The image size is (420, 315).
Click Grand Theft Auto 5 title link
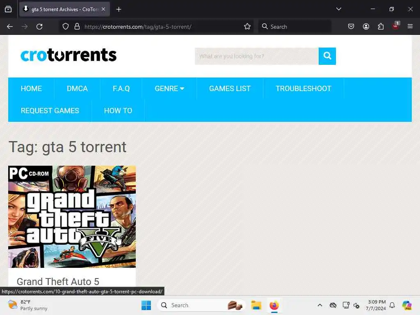click(x=58, y=281)
